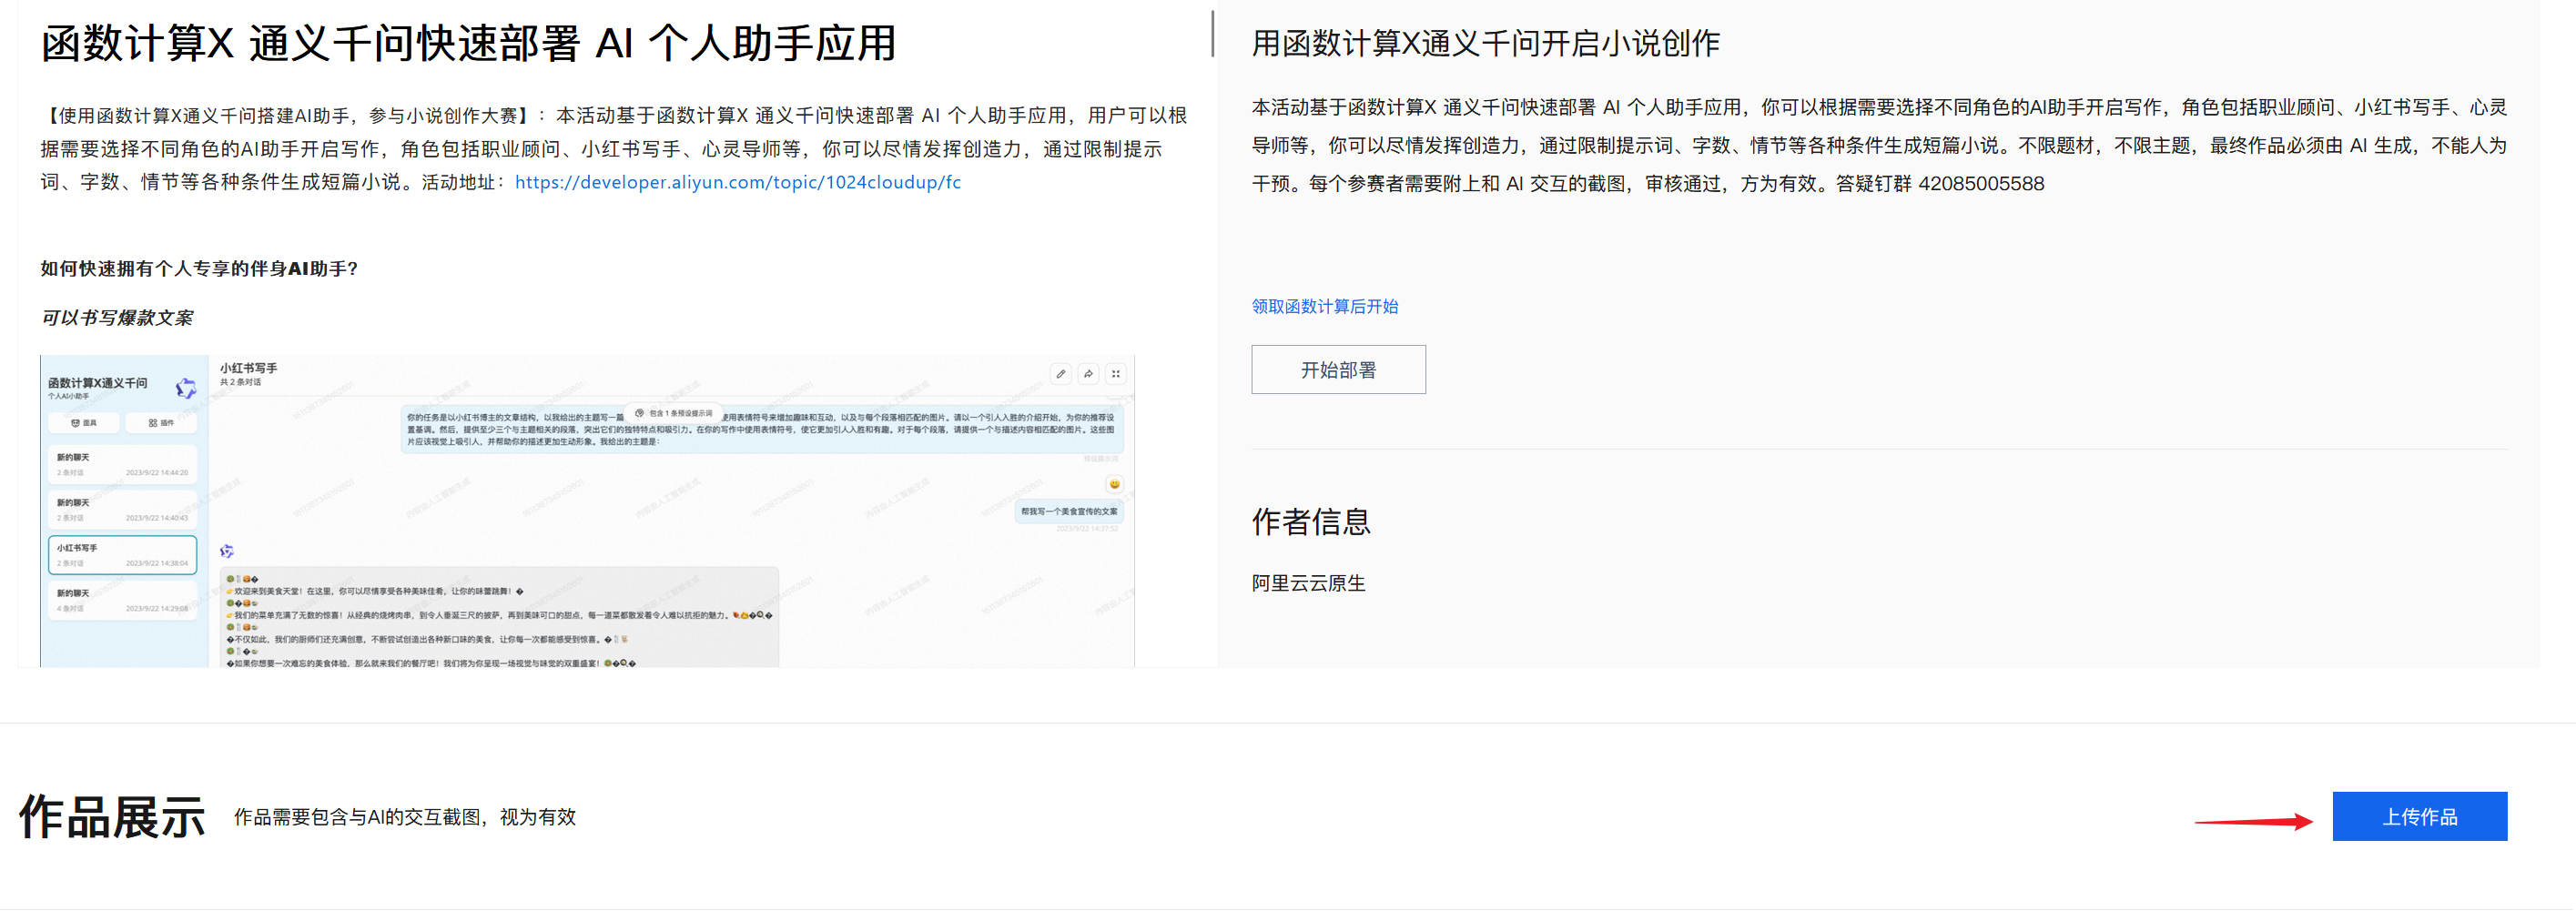Click the 开始部署 button

coord(1338,369)
